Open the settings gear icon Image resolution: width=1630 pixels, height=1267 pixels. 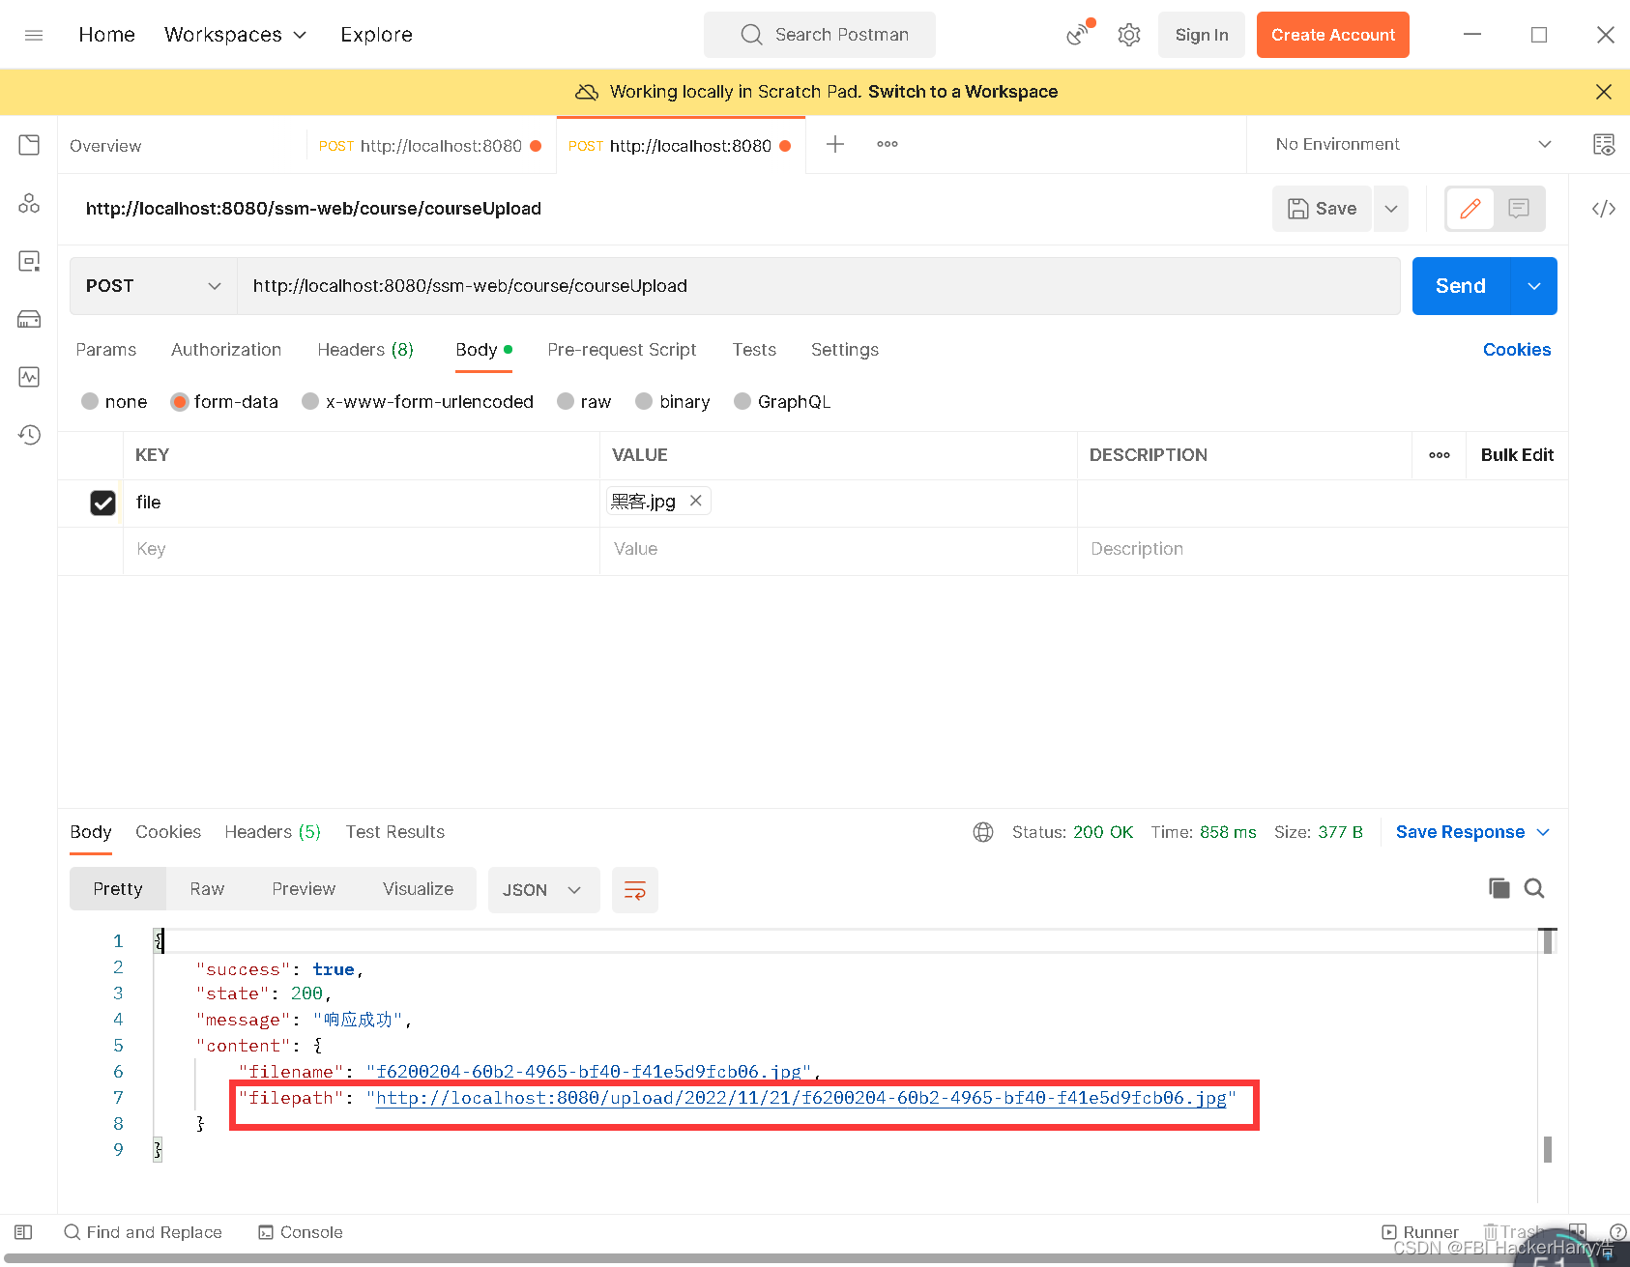(1128, 35)
